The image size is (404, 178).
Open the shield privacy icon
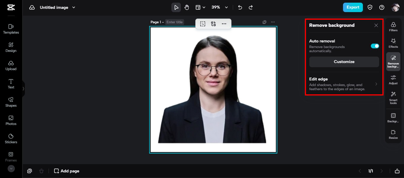click(370, 7)
